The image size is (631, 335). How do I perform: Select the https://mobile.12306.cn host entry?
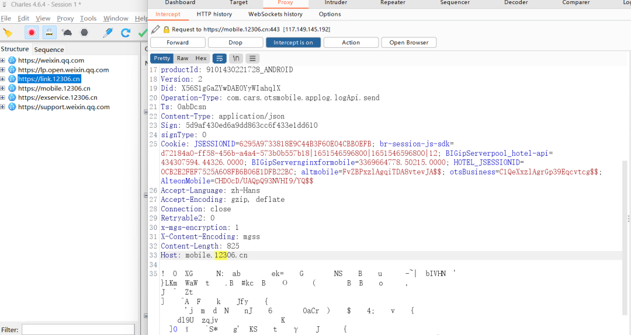[x=54, y=88]
